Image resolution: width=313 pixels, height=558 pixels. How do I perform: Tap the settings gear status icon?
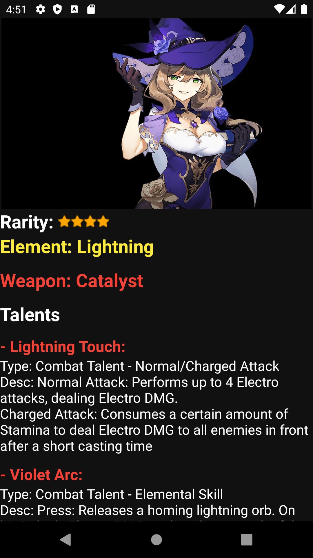pyautogui.click(x=41, y=10)
